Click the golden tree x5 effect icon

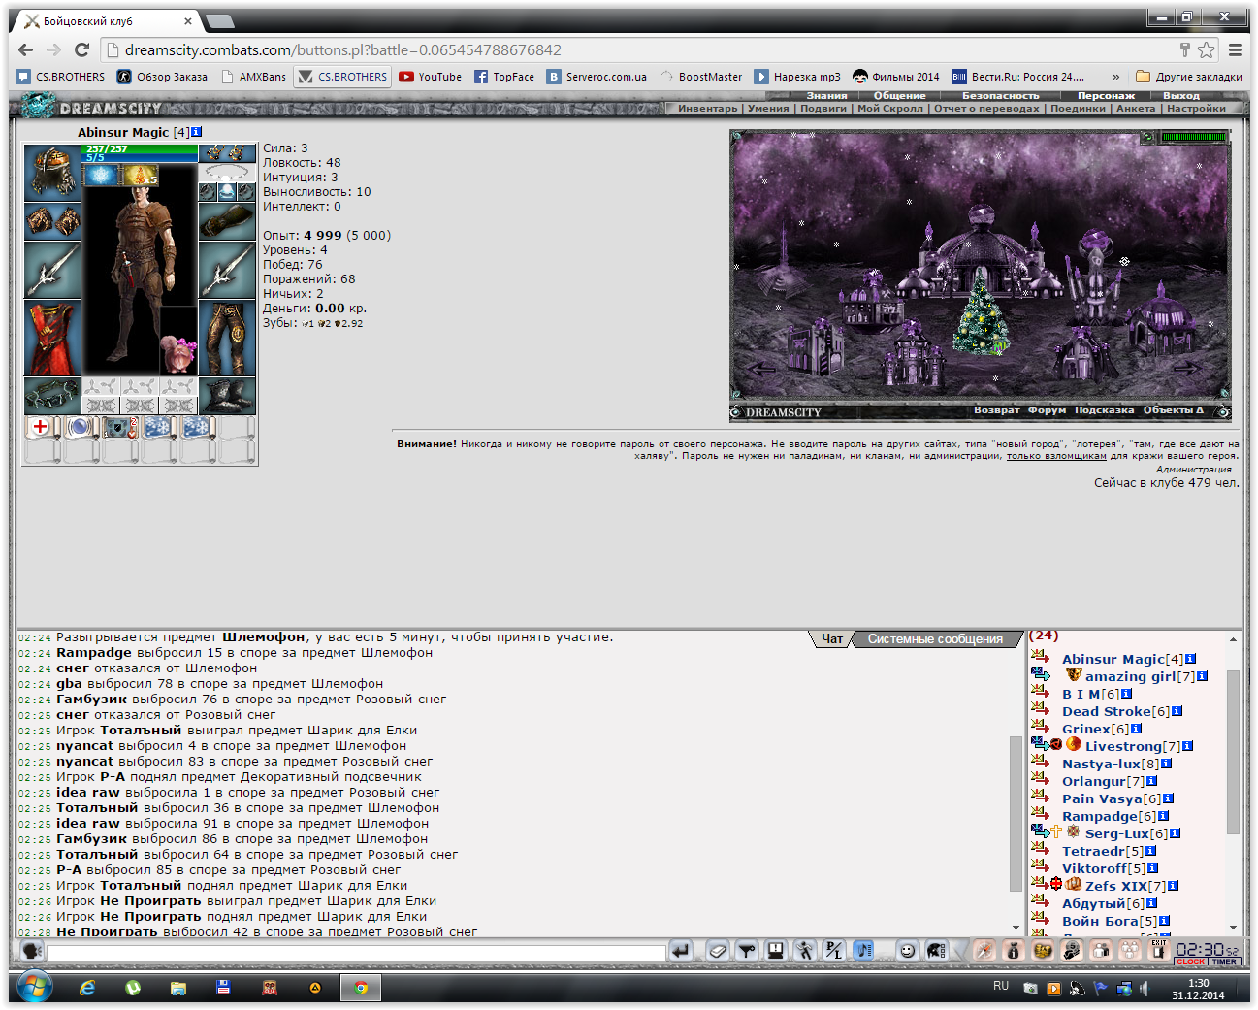pos(140,175)
